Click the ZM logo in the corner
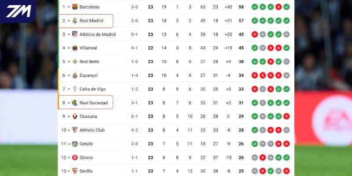352x176 pixels. point(18,11)
